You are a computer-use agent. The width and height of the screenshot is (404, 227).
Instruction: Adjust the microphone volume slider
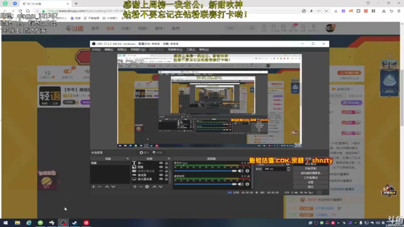[x=205, y=171]
